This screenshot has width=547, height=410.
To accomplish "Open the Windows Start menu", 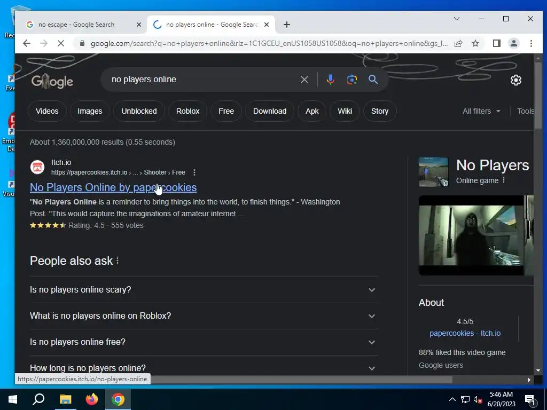I will point(13,399).
